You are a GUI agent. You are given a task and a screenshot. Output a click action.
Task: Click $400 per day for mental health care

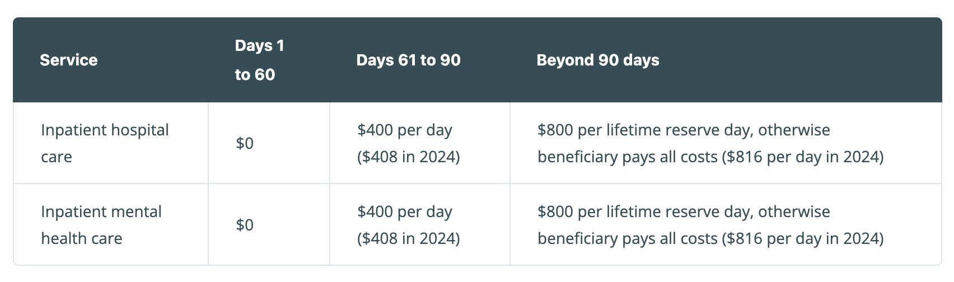[405, 211]
